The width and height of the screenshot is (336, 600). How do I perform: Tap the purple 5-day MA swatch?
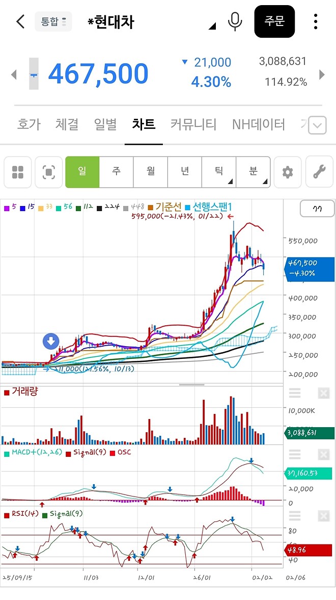click(7, 208)
